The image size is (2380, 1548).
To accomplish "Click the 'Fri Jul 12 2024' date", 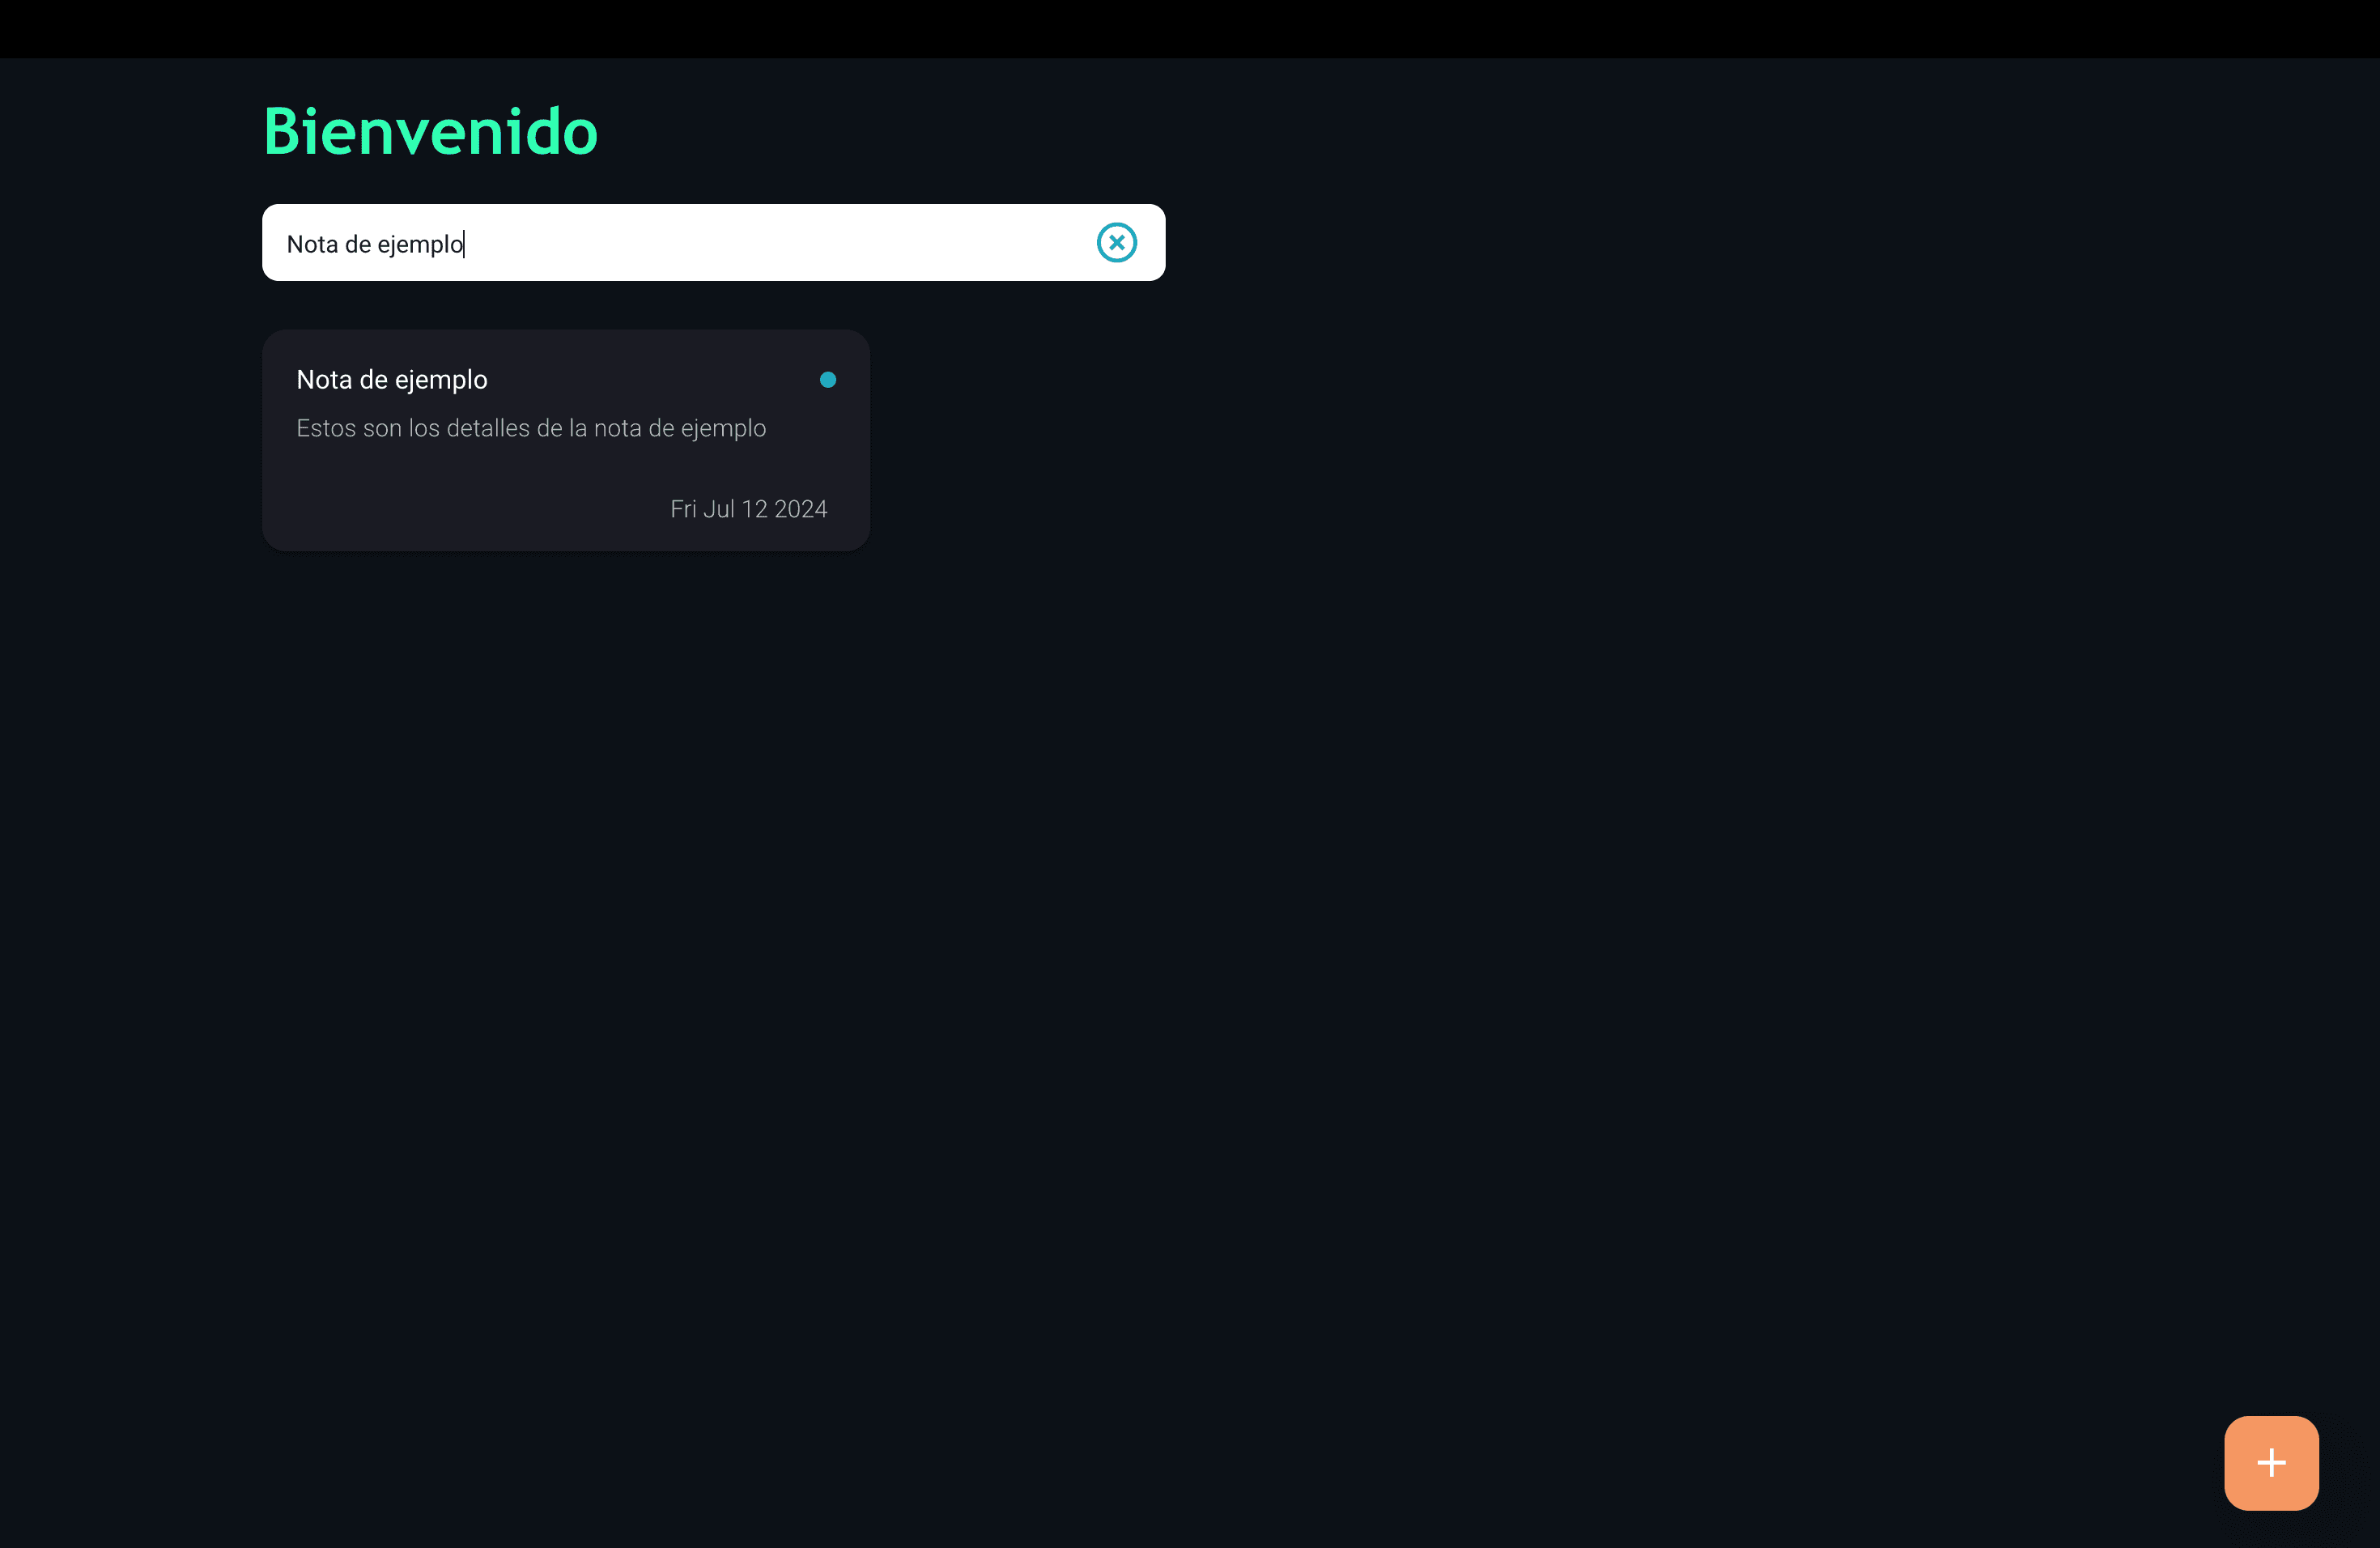I will (x=749, y=509).
